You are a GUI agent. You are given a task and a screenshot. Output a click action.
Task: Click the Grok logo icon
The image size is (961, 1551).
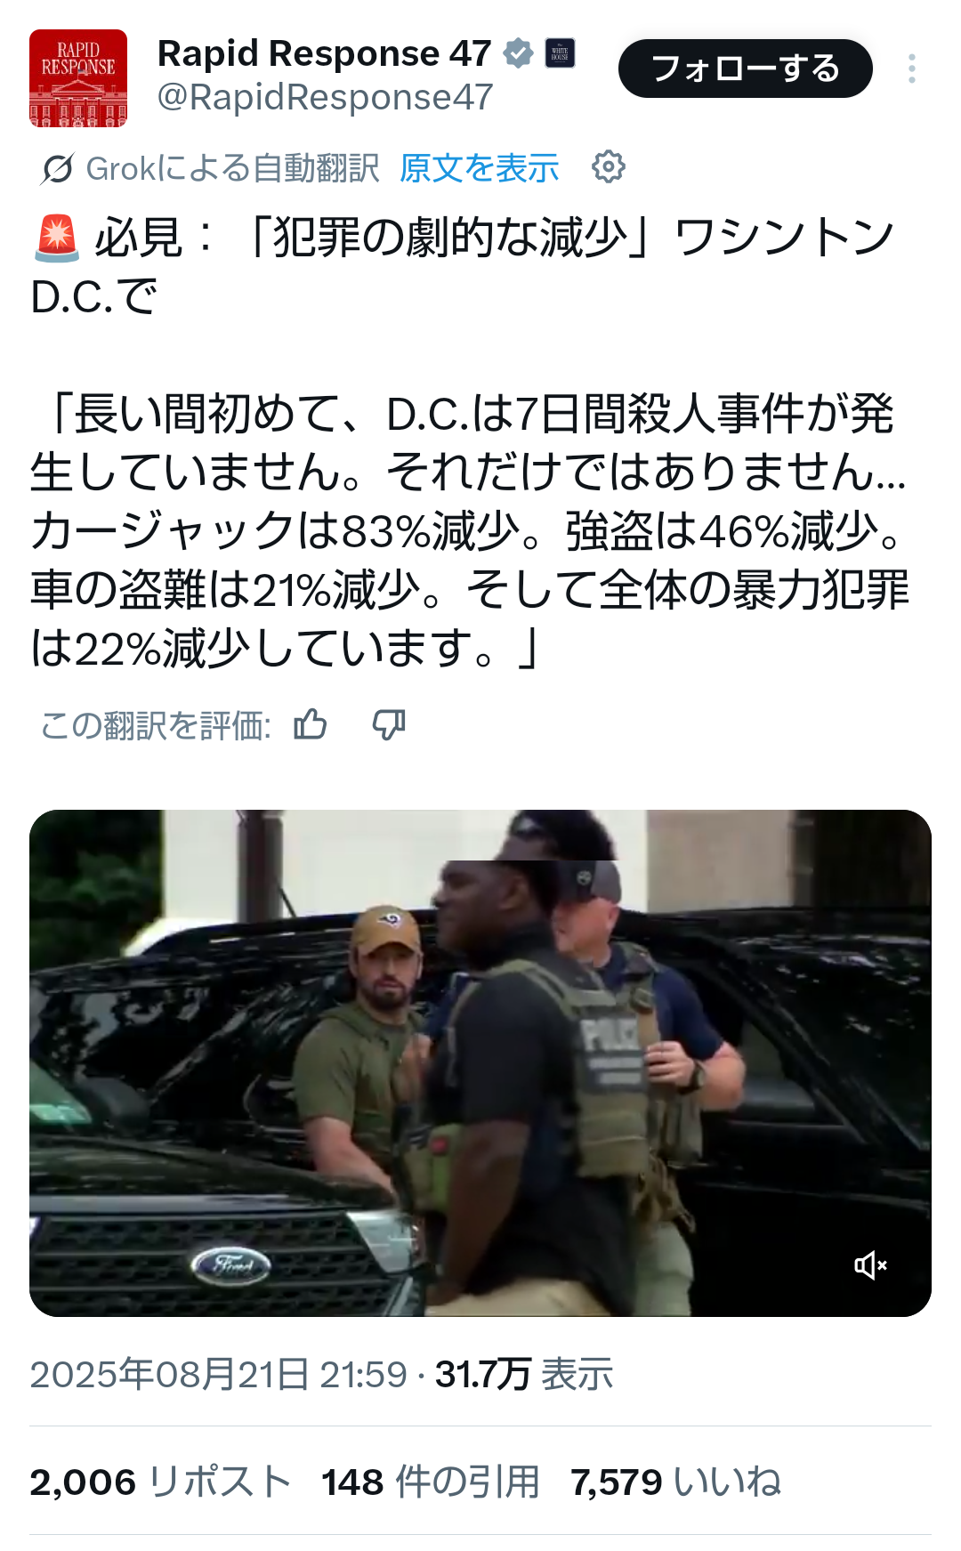pos(57,168)
